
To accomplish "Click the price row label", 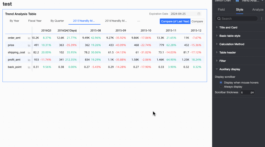I will [11, 45].
